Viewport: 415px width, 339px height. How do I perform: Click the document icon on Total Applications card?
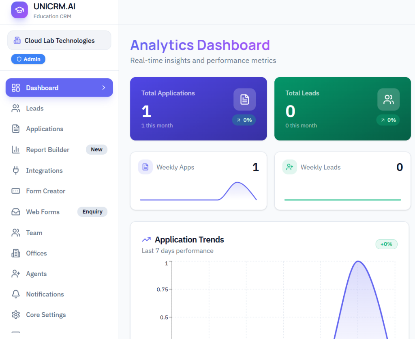click(x=244, y=99)
